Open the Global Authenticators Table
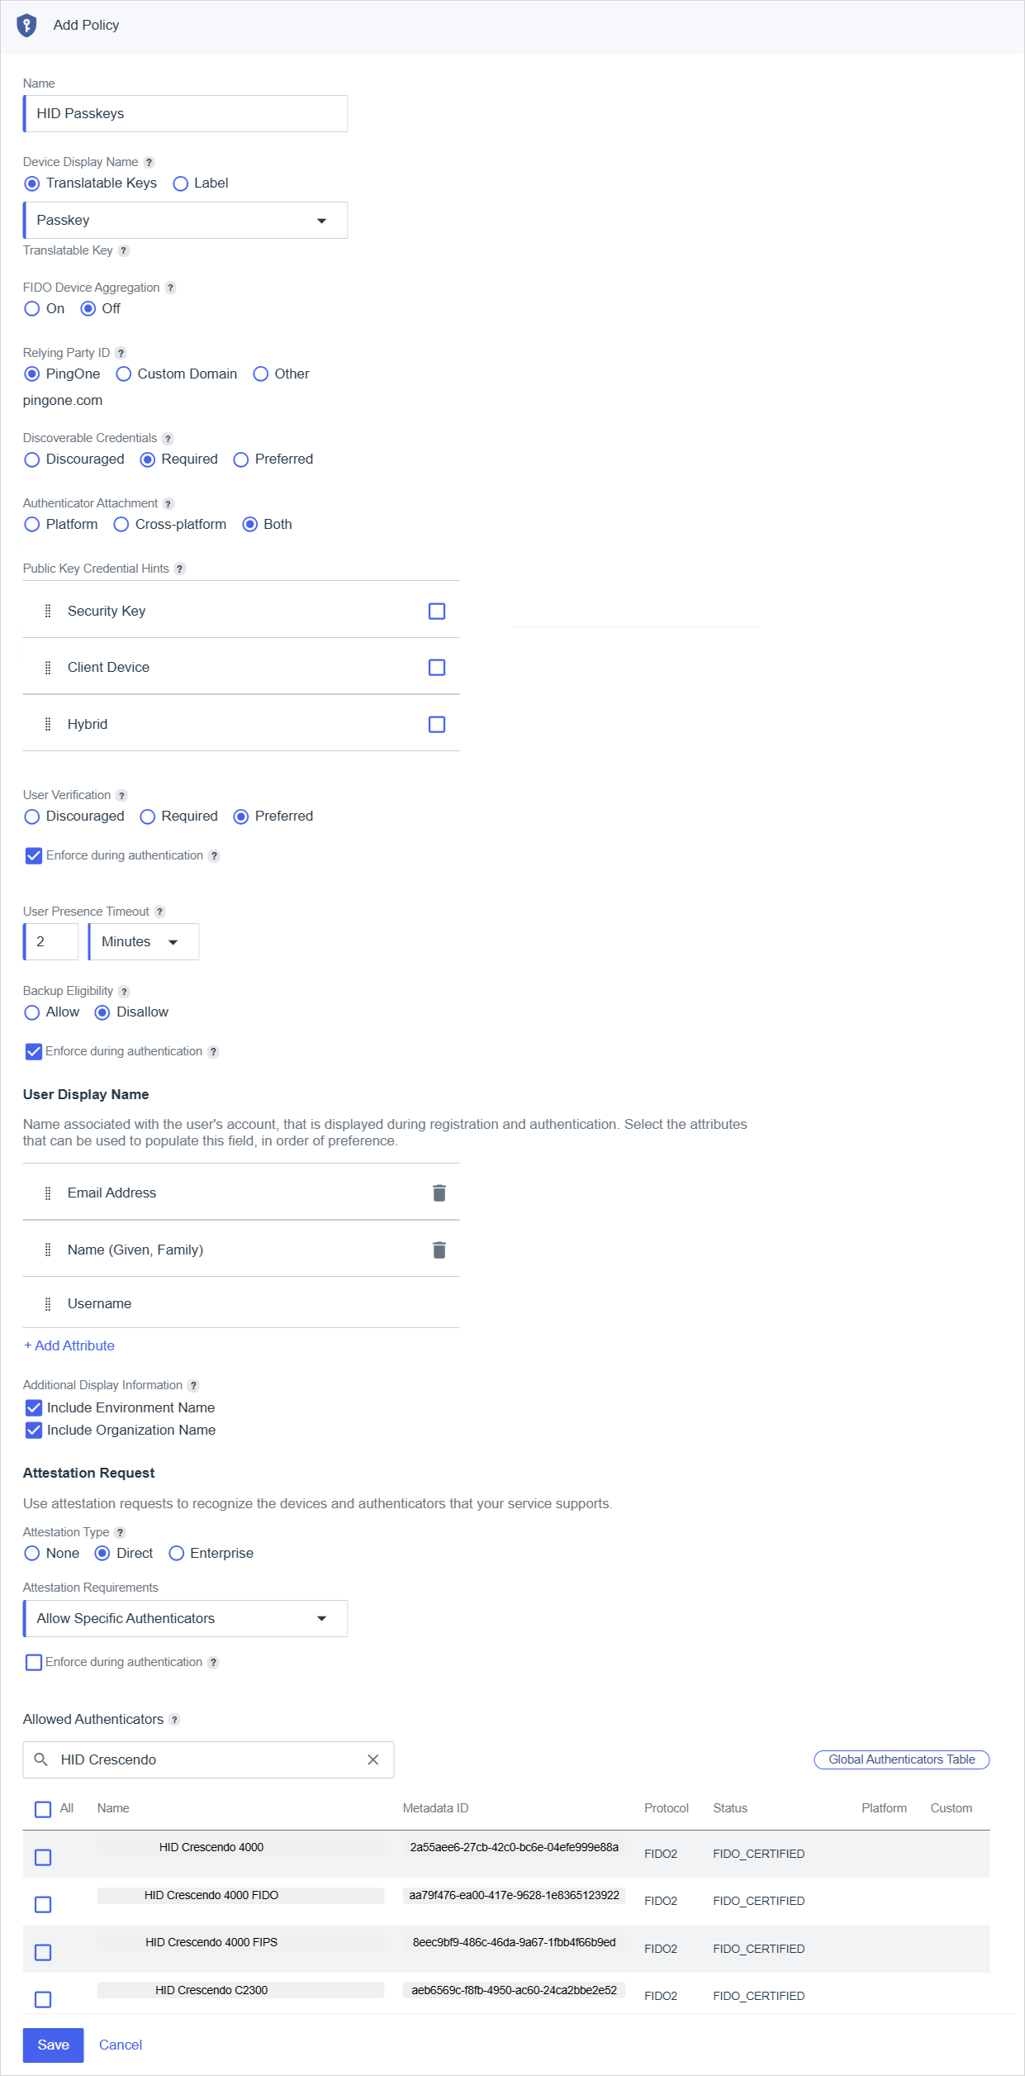 coord(901,1759)
